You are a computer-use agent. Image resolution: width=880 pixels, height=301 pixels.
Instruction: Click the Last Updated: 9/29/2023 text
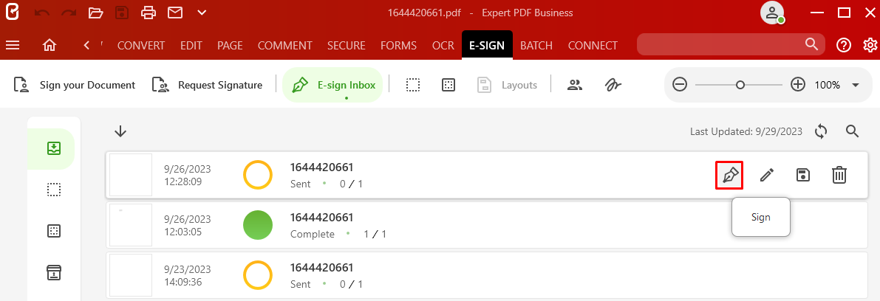click(x=746, y=132)
